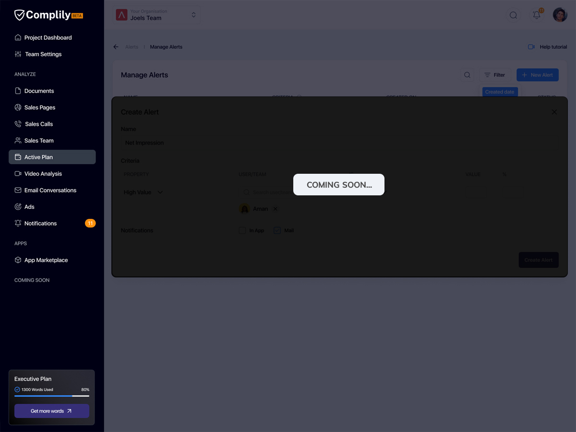
Task: Select the Created date filter chip
Action: point(500,92)
